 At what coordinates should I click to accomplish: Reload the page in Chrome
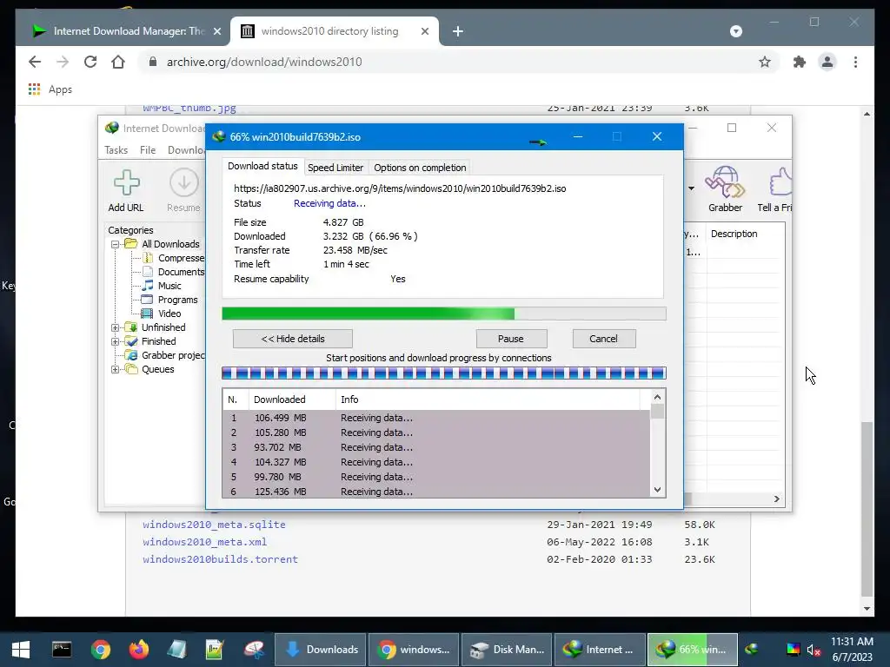90,62
